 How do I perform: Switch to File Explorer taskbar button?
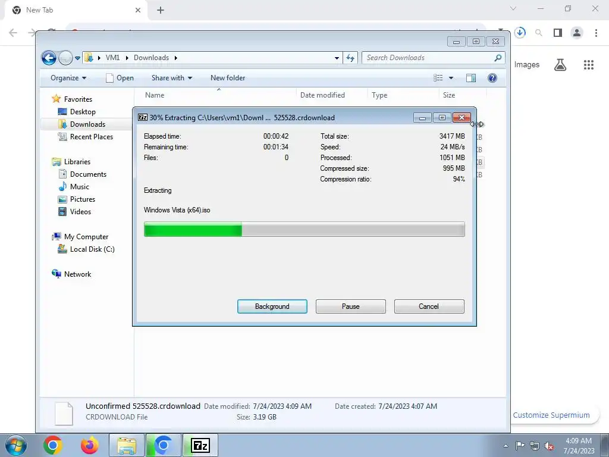pos(127,445)
